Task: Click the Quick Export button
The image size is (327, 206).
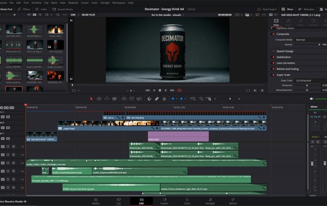Action: pos(267,9)
